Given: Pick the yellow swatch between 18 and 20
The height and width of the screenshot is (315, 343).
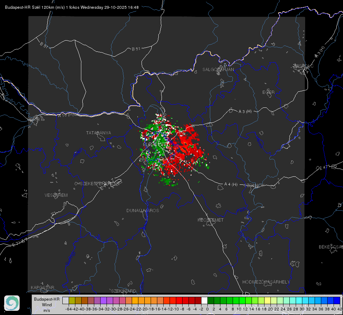Looking at the screenshot, I should tap(267, 300).
